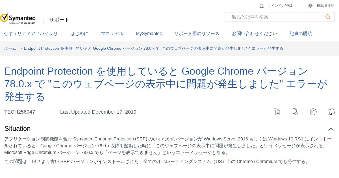
Task: Focus the 製品と記事を検索 search field
Action: [x=274, y=17]
